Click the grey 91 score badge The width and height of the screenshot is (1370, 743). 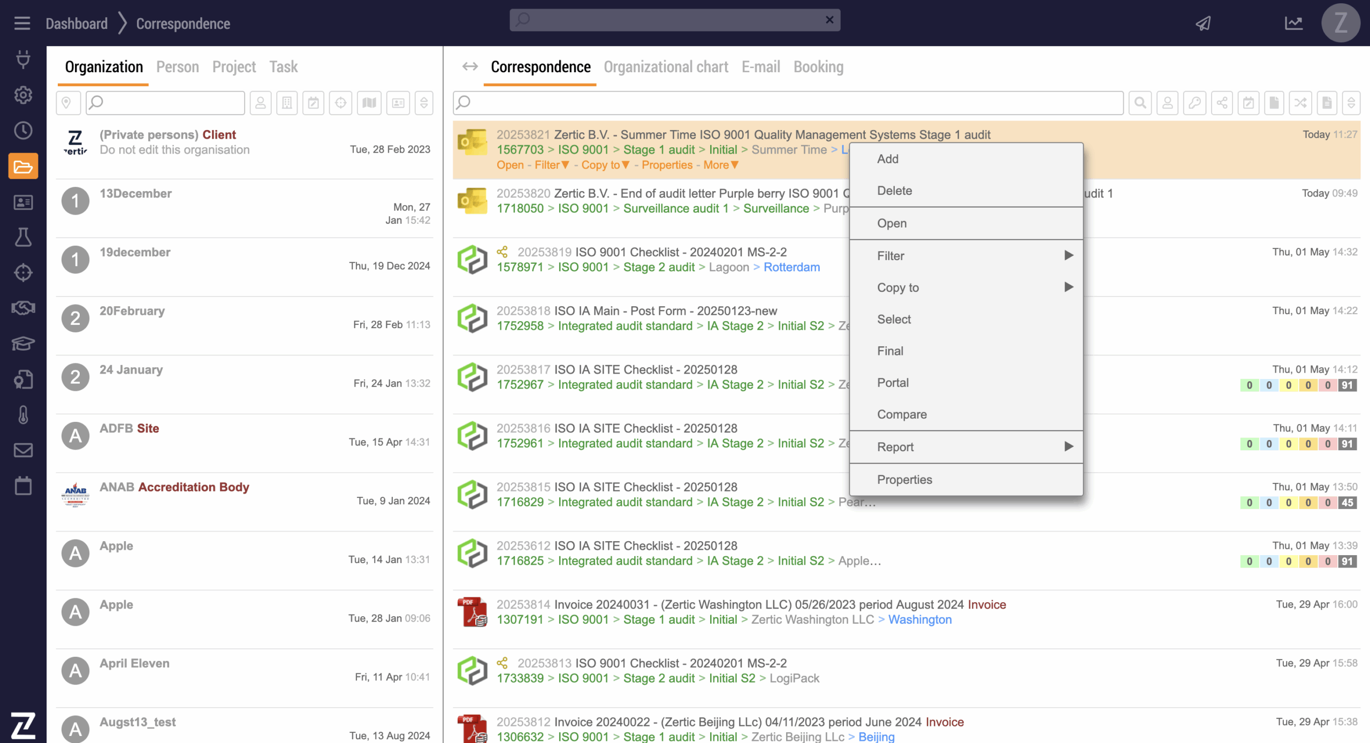click(x=1347, y=385)
